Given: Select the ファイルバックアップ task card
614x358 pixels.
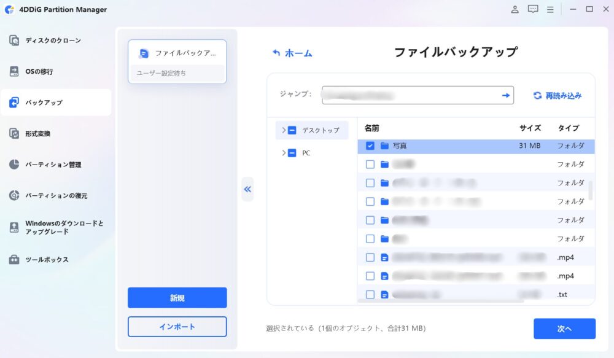Looking at the screenshot, I should pyautogui.click(x=177, y=61).
